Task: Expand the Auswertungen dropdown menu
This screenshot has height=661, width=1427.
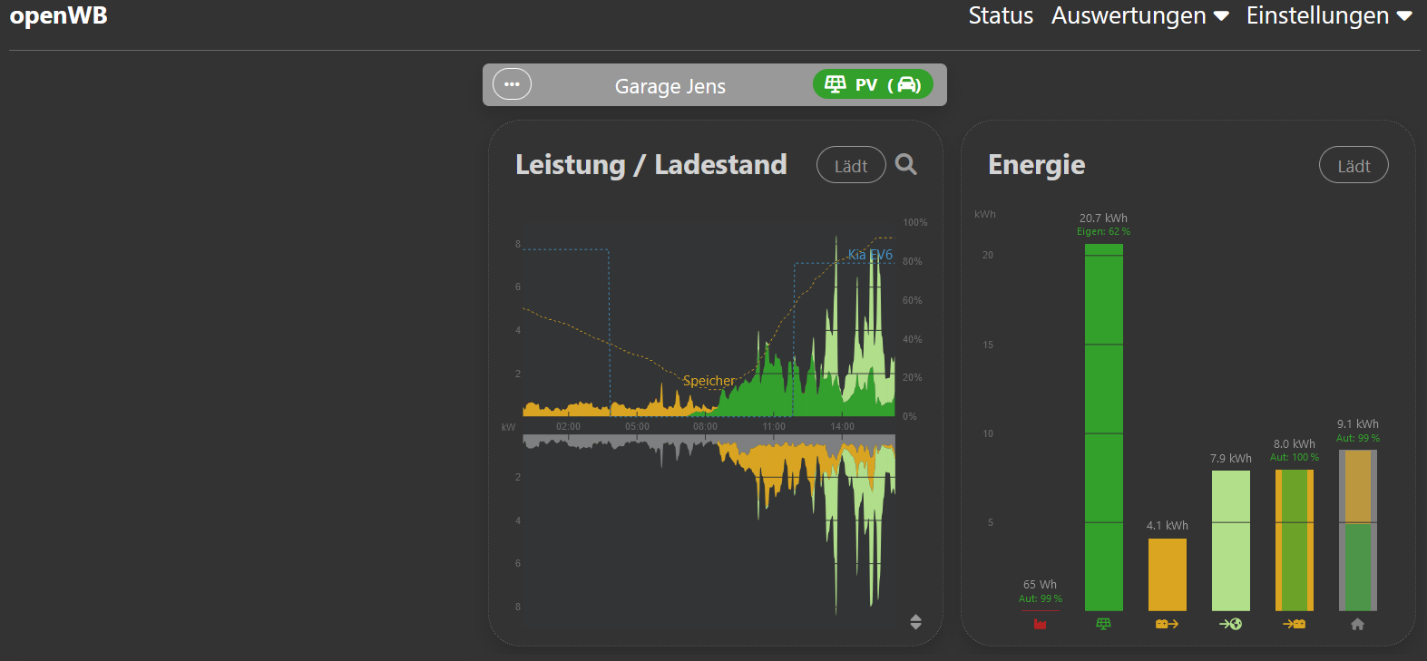Action: [1139, 15]
